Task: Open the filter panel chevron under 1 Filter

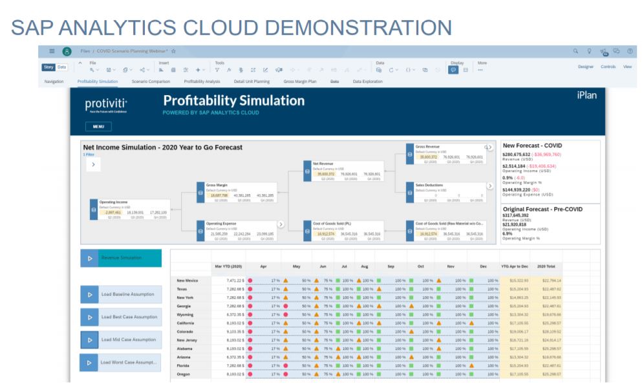Action: point(92,165)
